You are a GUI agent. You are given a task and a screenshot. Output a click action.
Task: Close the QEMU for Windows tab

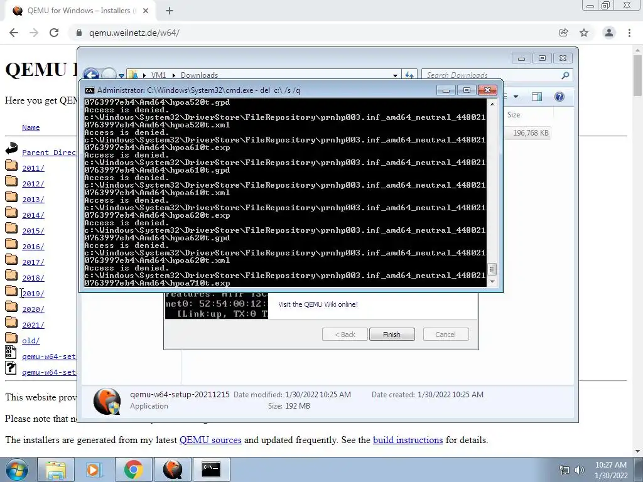pos(146,11)
